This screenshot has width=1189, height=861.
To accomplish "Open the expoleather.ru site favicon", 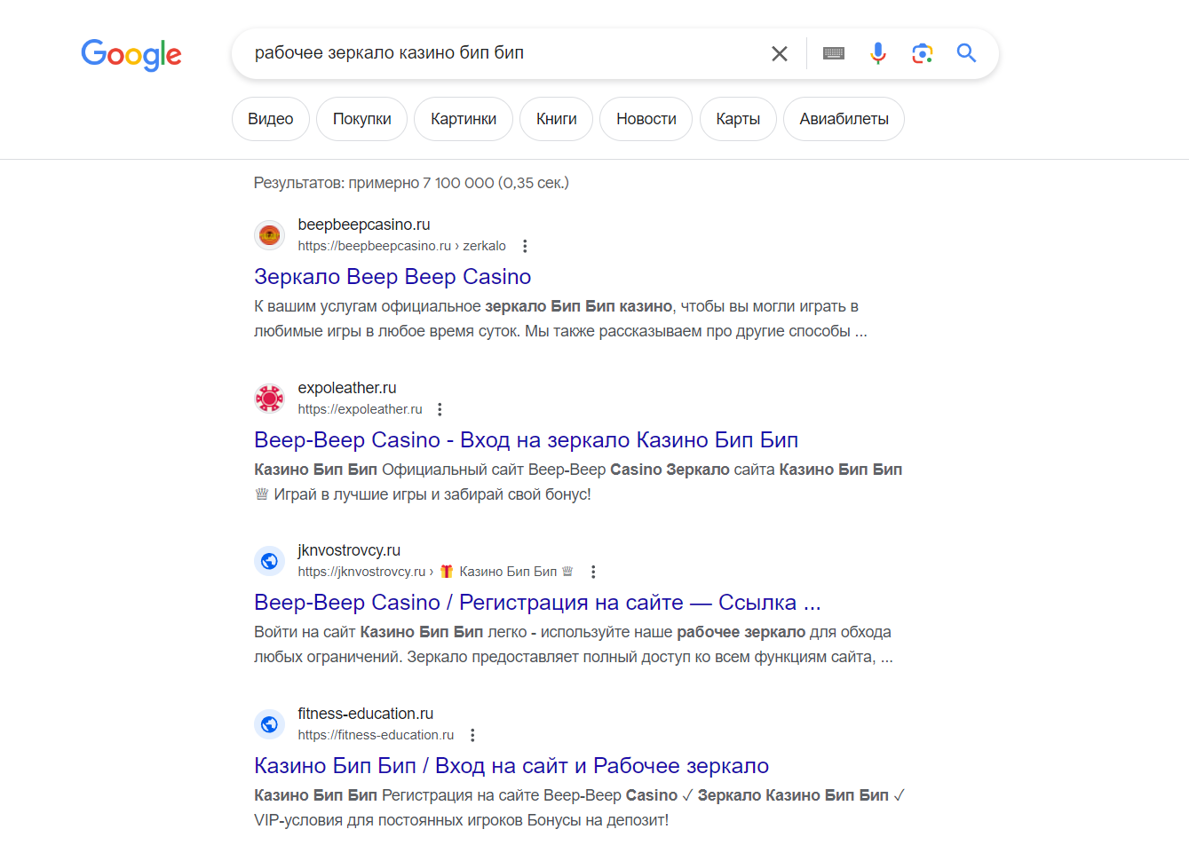I will click(x=269, y=399).
